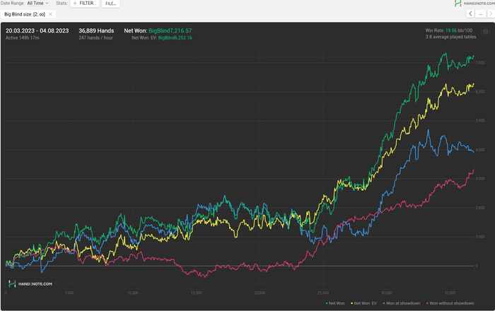Click the Win Rate 19.56 bb/100 text

pos(449,30)
